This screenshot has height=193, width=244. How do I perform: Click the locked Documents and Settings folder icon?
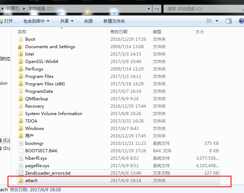tap(21, 47)
